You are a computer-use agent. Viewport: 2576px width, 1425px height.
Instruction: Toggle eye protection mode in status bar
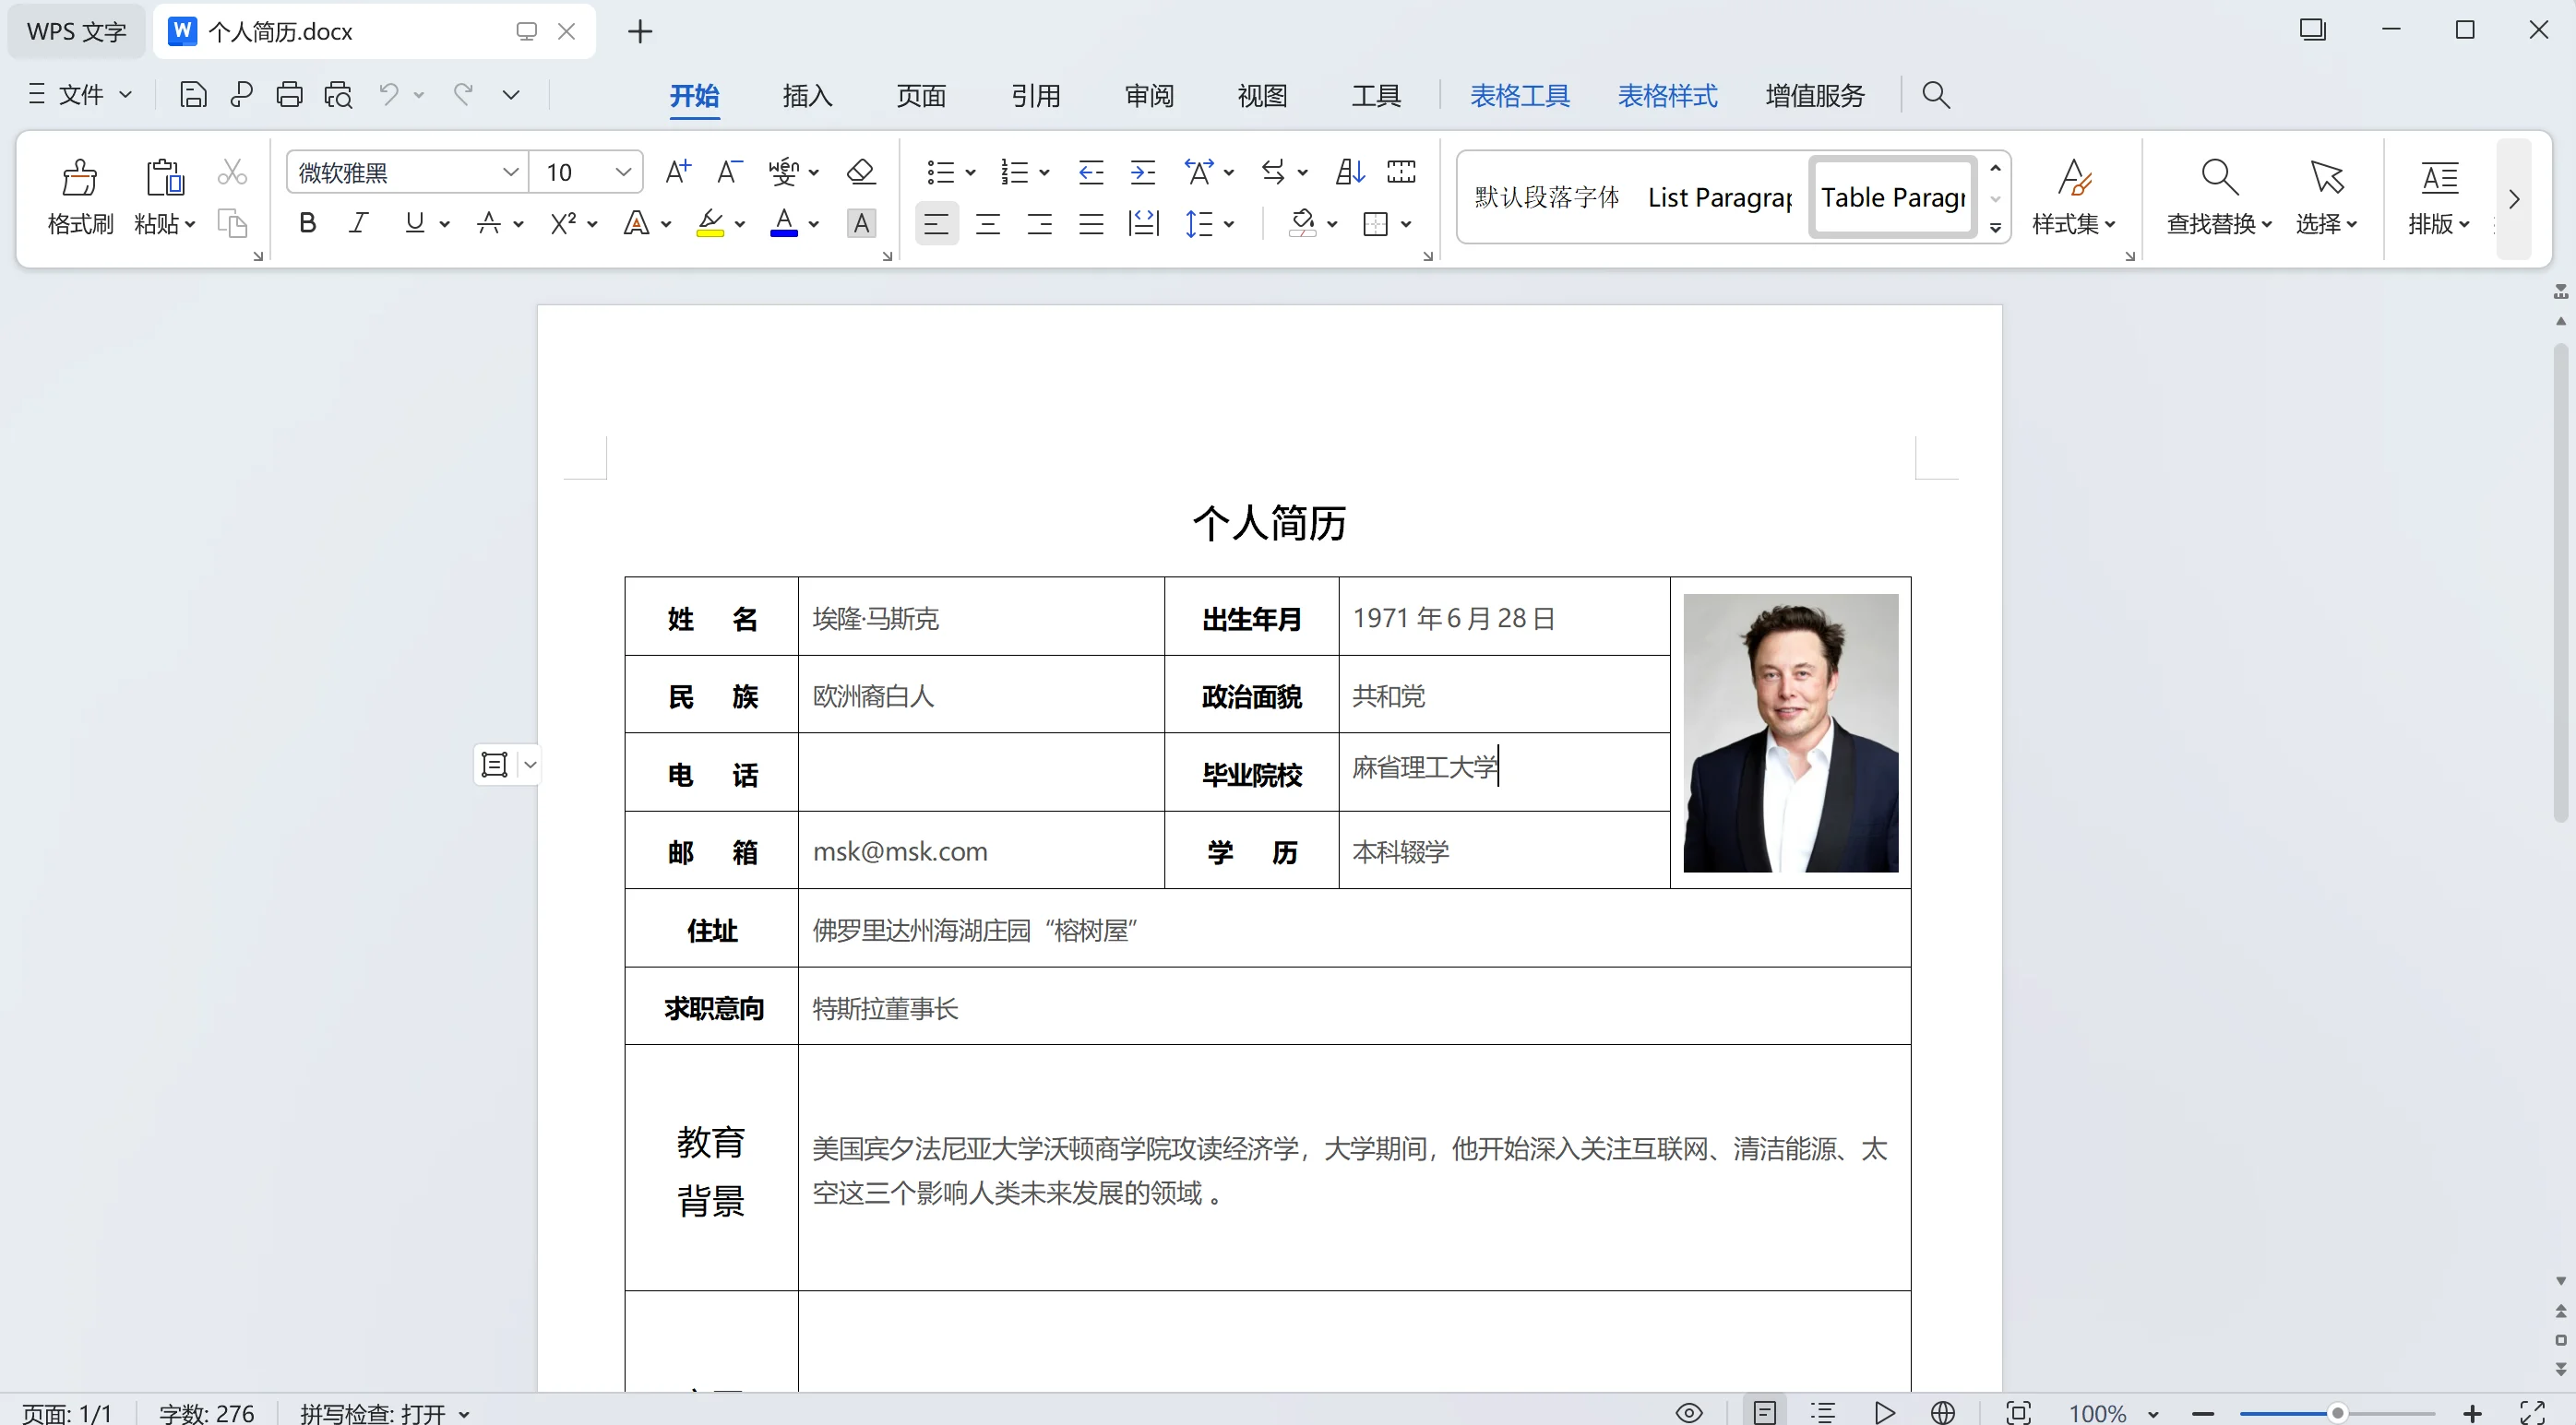[1689, 1413]
